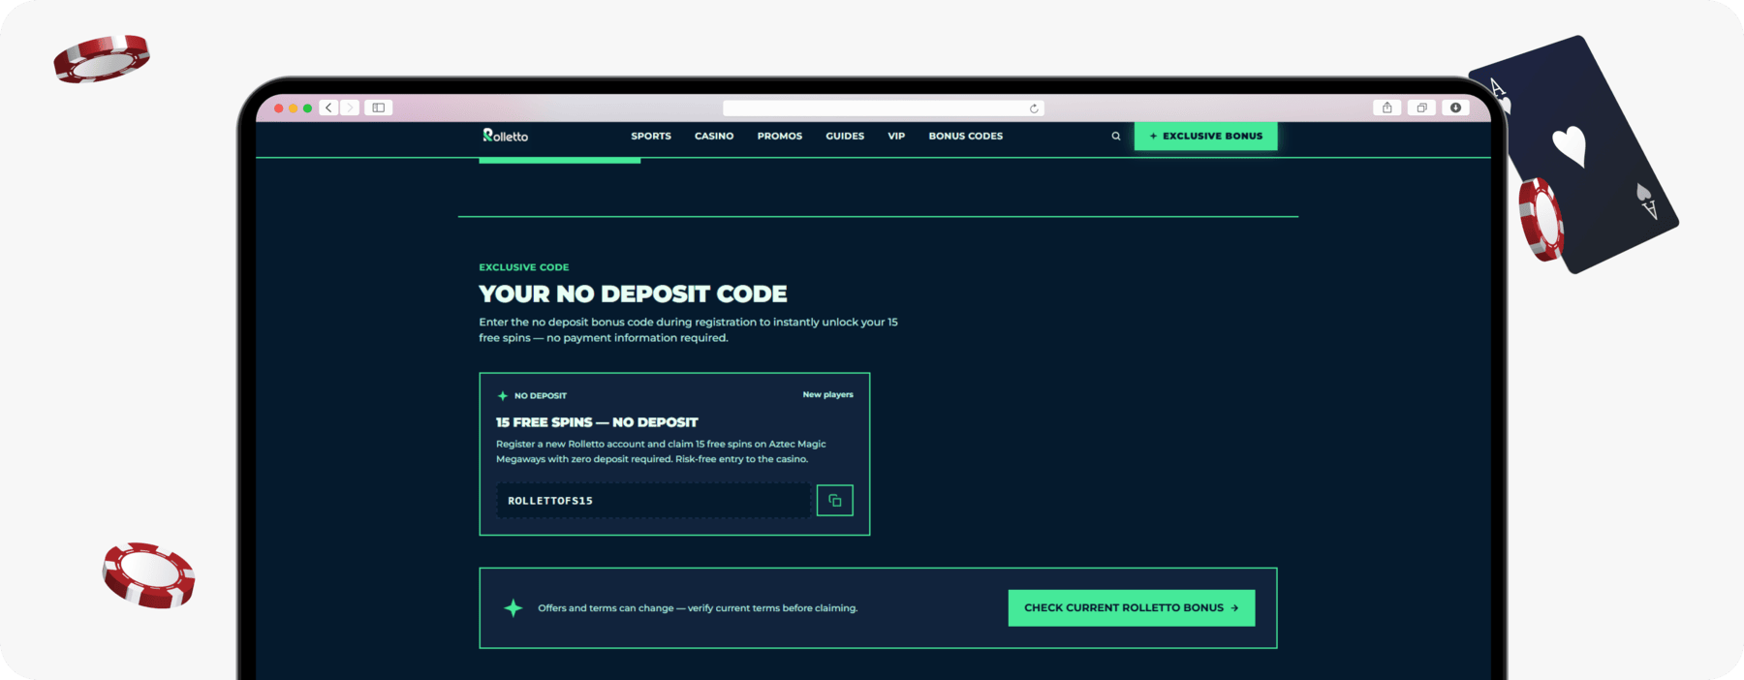Click the EXCLUSIVE BONUS button
Image resolution: width=1744 pixels, height=680 pixels.
tap(1206, 136)
